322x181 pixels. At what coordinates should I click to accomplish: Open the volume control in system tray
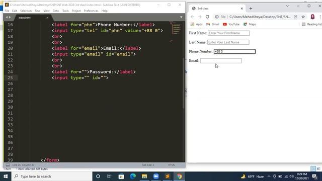click(292, 176)
